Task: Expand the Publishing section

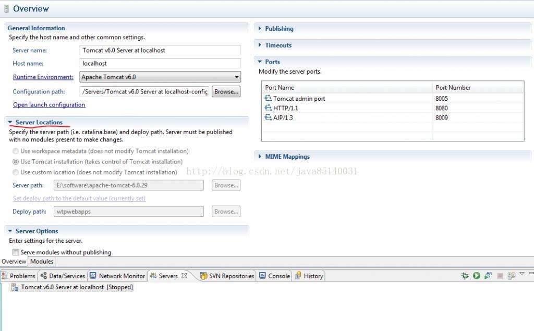Action: 260,28
